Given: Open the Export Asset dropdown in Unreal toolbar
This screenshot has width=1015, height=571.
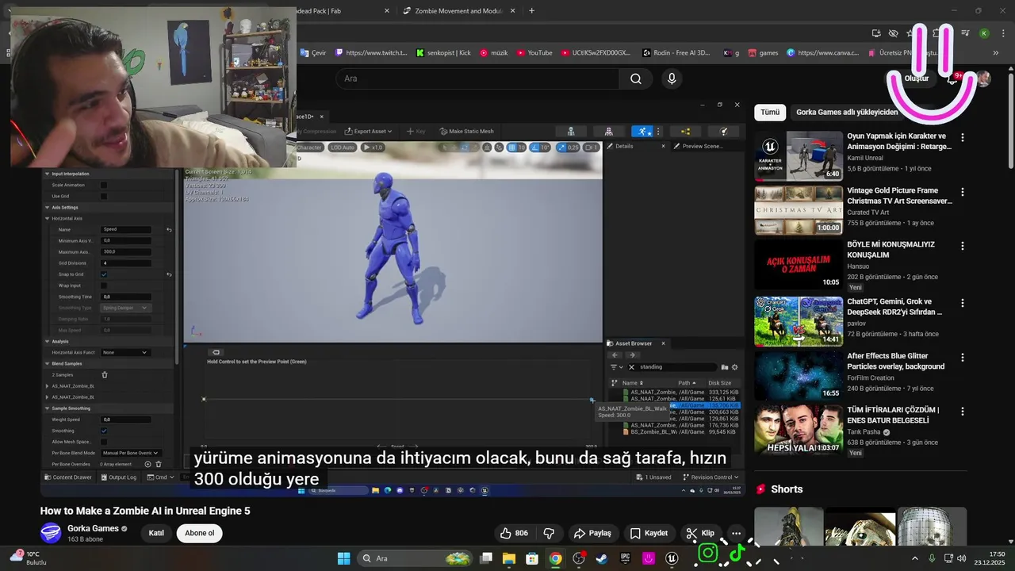Looking at the screenshot, I should click(x=370, y=131).
